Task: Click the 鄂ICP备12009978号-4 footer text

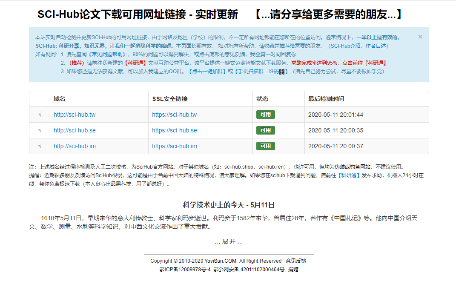Action: click(x=185, y=269)
